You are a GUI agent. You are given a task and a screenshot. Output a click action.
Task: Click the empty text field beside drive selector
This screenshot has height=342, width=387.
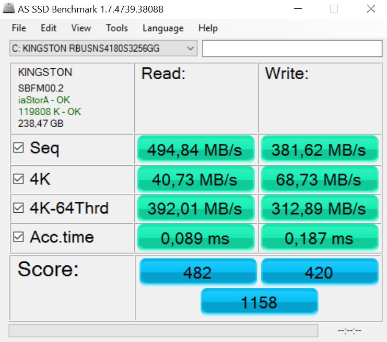coord(292,48)
